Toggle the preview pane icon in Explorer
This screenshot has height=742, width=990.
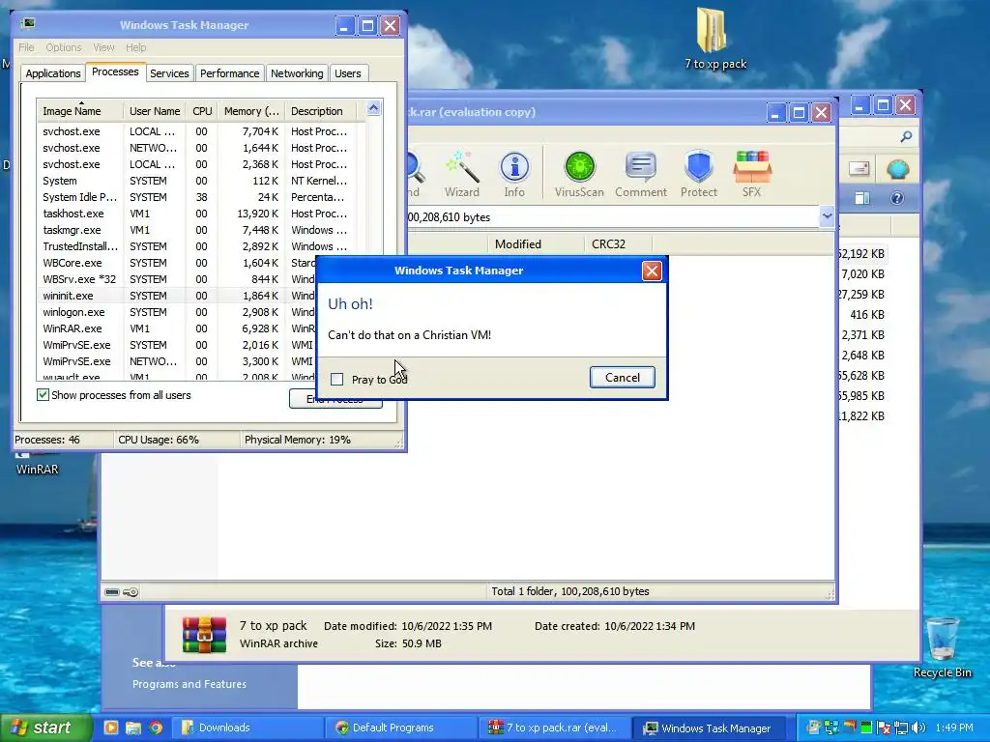tap(861, 198)
